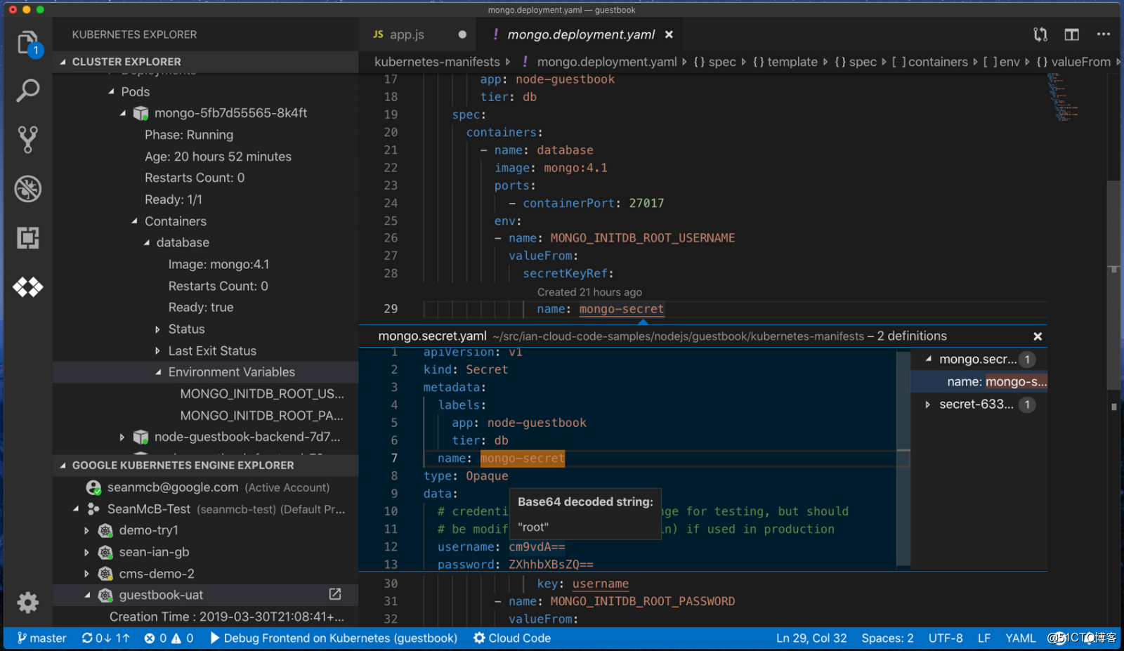1124x651 pixels.
Task: Click the cms-demo-2 cluster icon
Action: 105,574
